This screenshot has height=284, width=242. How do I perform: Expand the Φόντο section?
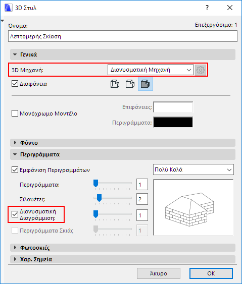123,143
